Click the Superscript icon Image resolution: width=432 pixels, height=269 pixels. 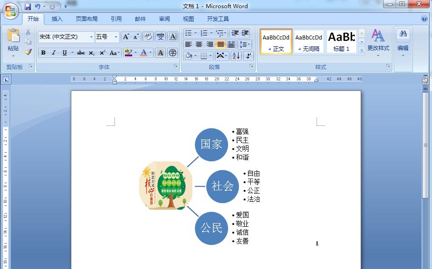pos(102,53)
